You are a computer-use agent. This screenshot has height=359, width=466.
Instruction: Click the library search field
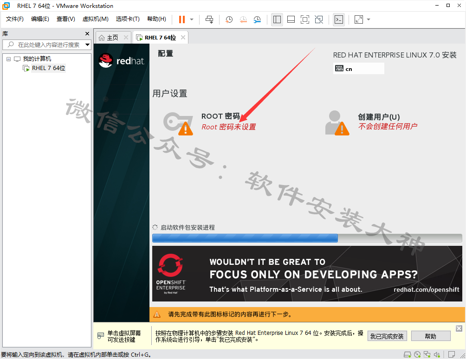46,45
